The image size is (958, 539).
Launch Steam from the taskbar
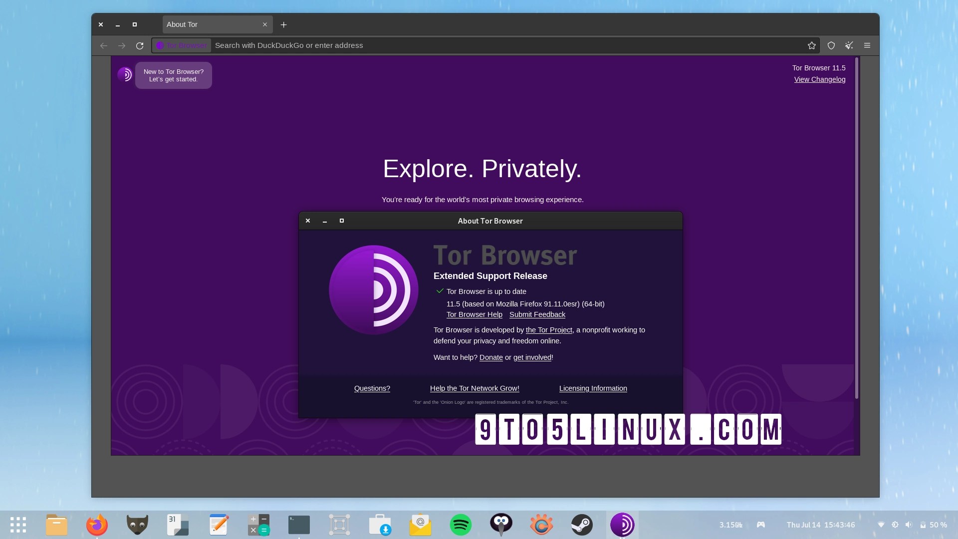point(582,525)
